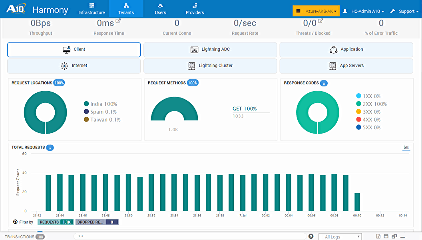Click the Request Methods 100% badge

point(193,83)
